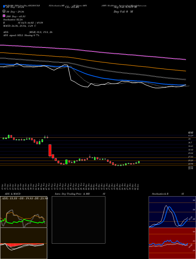Click the white 50 Day legend swatch

[4, 11]
